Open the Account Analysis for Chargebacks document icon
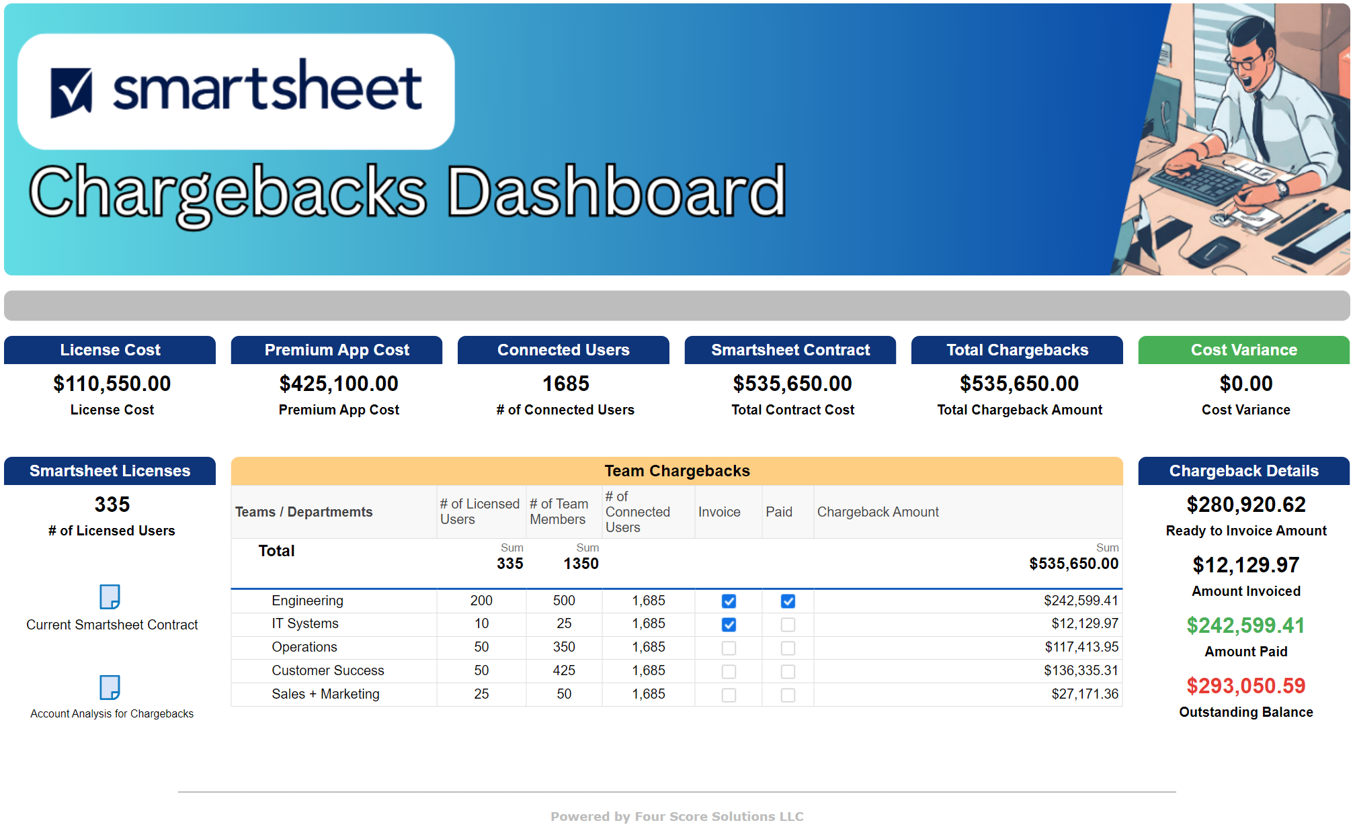1355x833 pixels. pos(110,687)
